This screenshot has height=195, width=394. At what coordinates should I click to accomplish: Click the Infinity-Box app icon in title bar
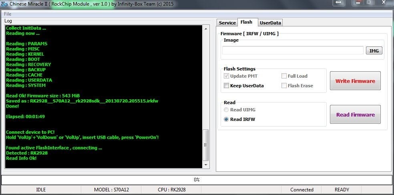4,3
